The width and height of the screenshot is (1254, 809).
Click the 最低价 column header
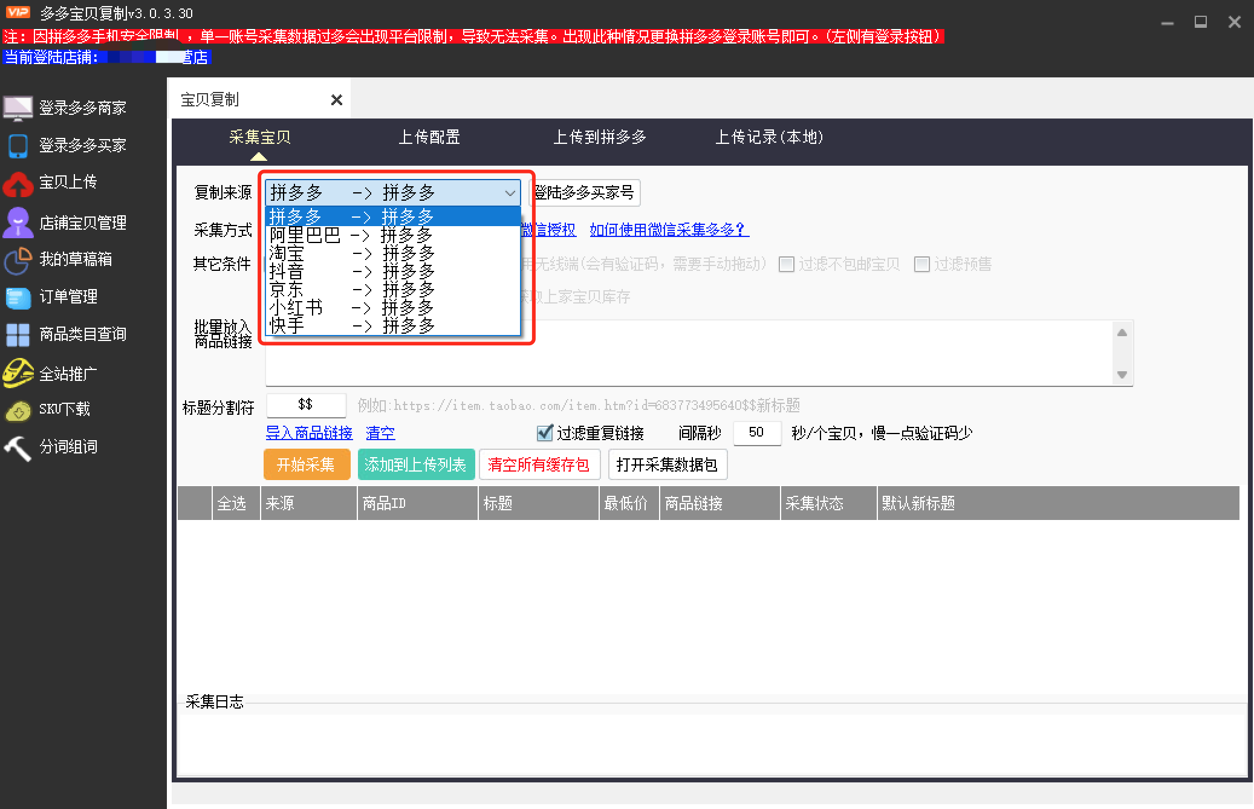pyautogui.click(x=629, y=503)
